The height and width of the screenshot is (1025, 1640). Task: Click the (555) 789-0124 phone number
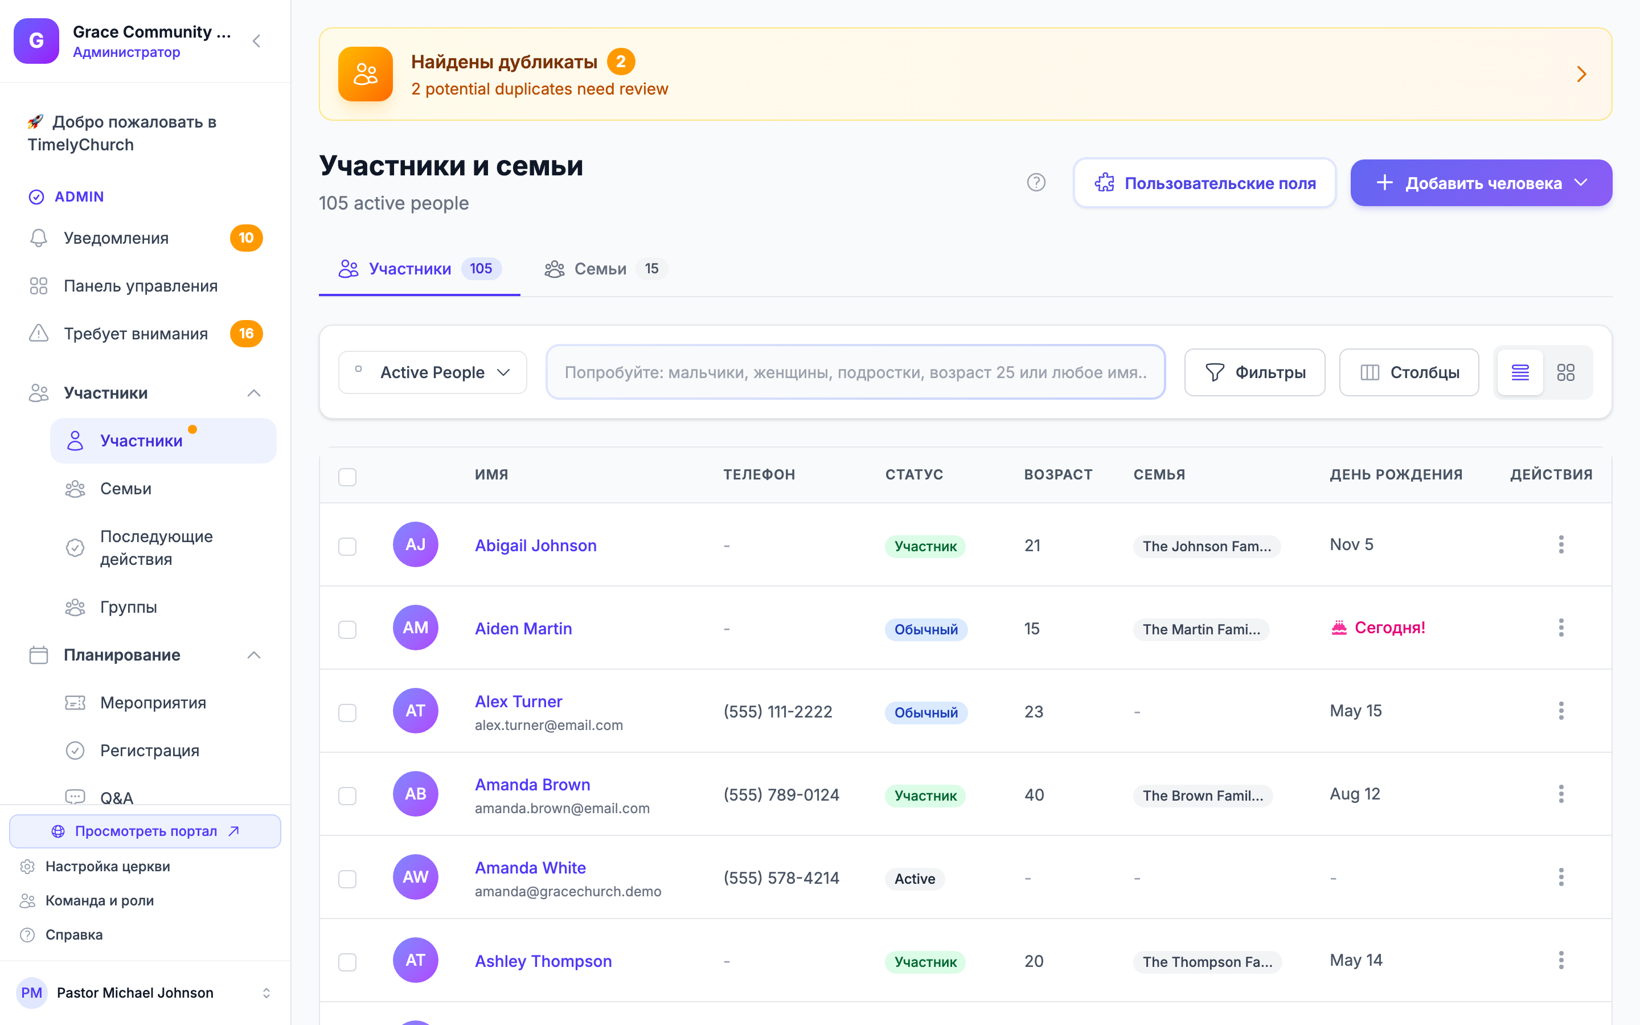tap(781, 794)
